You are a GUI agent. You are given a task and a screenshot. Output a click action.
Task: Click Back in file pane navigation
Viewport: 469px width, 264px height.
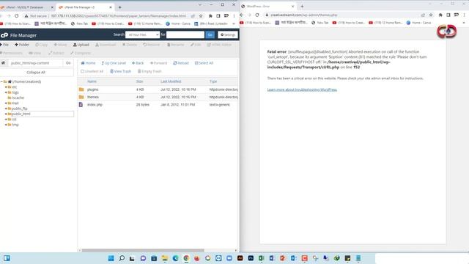(138, 63)
